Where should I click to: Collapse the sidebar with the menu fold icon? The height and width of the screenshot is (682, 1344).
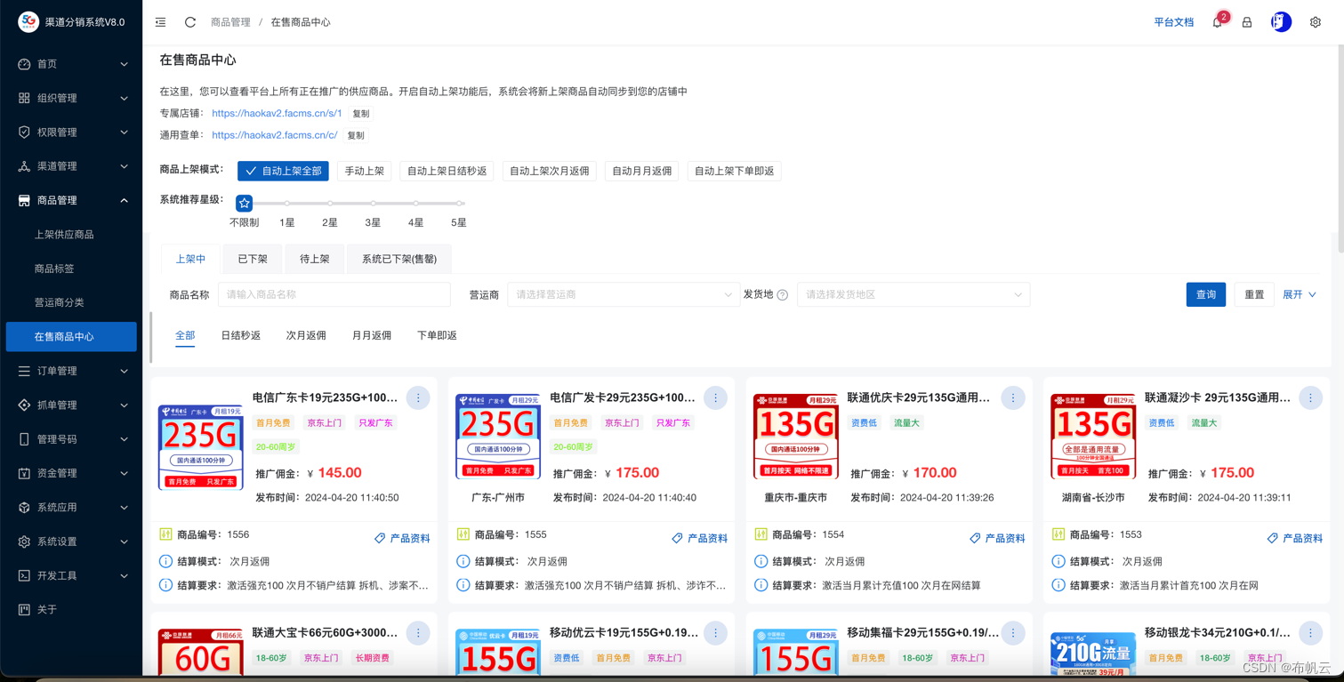click(x=160, y=22)
